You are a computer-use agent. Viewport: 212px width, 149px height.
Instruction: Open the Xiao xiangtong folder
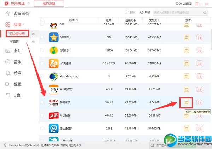point(187,76)
